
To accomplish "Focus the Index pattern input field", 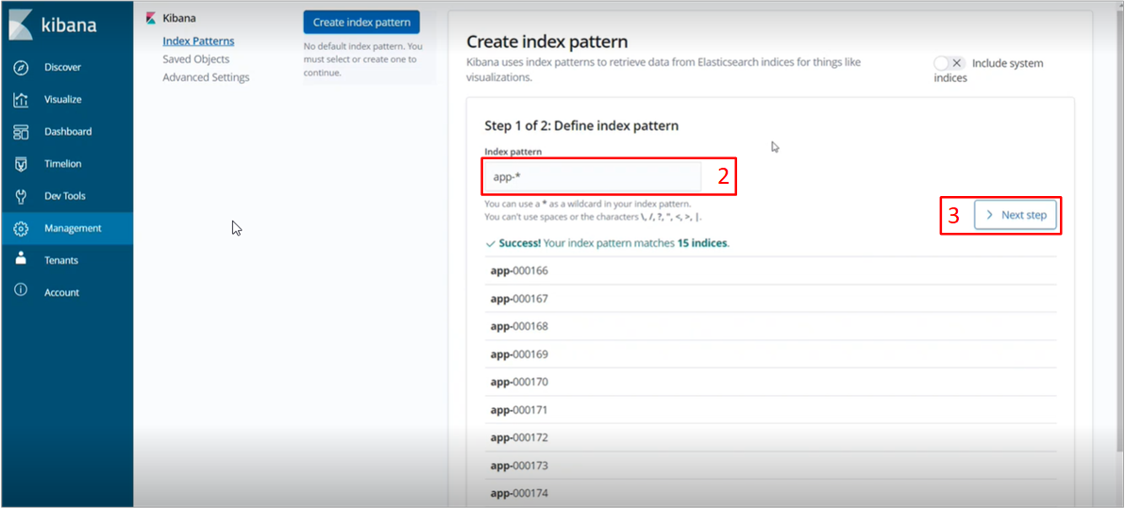I will [x=594, y=177].
